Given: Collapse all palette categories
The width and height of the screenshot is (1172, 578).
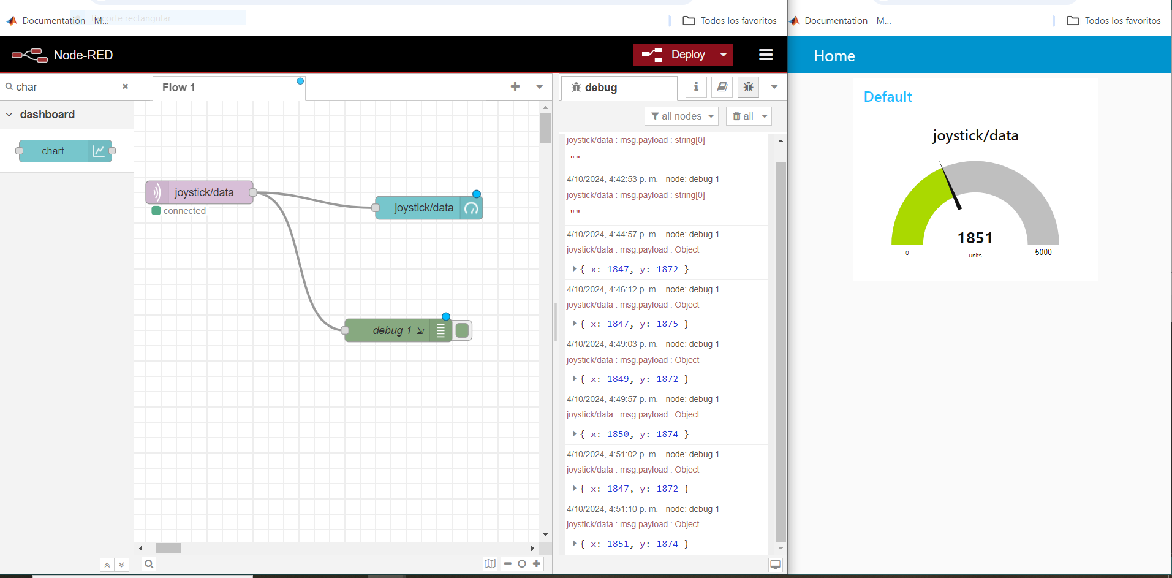Looking at the screenshot, I should (x=107, y=565).
